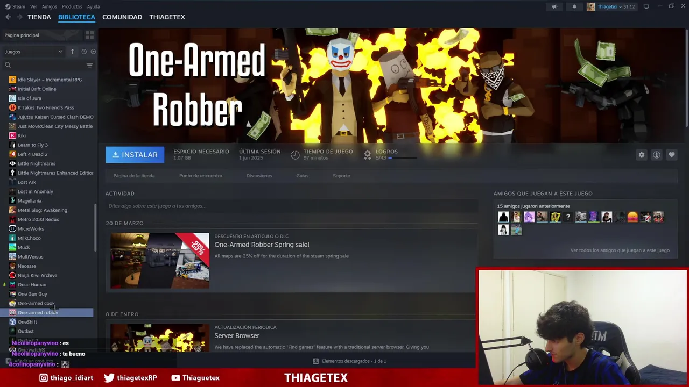Open Página de la tienda link
Image resolution: width=689 pixels, height=387 pixels.
point(134,176)
